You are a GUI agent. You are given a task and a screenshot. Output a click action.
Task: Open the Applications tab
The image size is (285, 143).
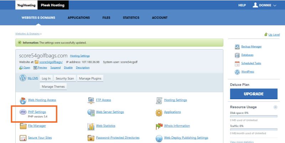(x=79, y=17)
